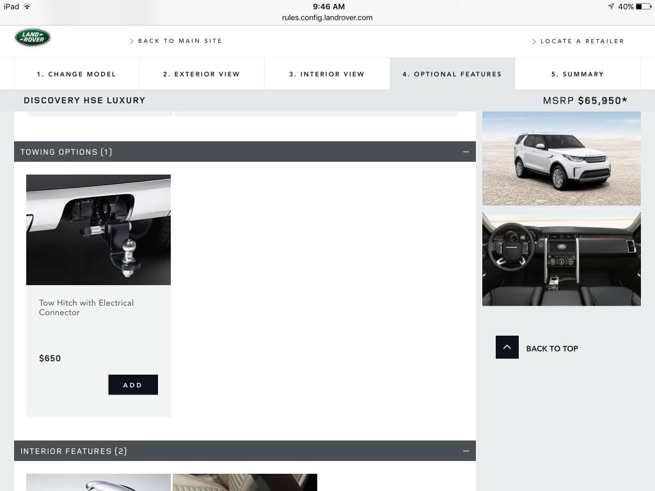The height and width of the screenshot is (491, 655).
Task: Collapse the Interior Features section
Action: (466, 451)
